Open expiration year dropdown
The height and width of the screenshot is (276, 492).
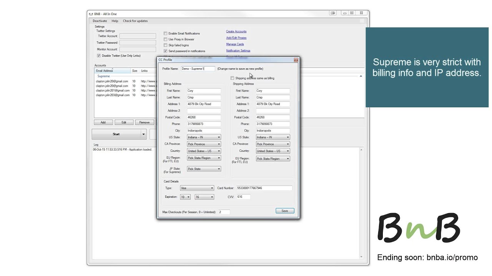click(204, 197)
